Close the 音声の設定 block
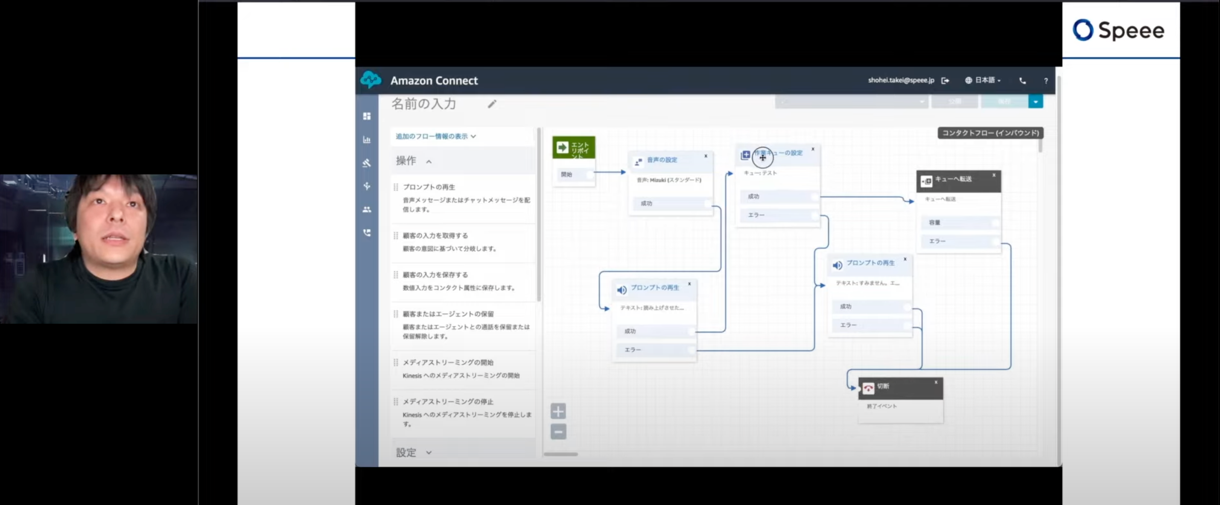This screenshot has width=1220, height=505. point(705,156)
